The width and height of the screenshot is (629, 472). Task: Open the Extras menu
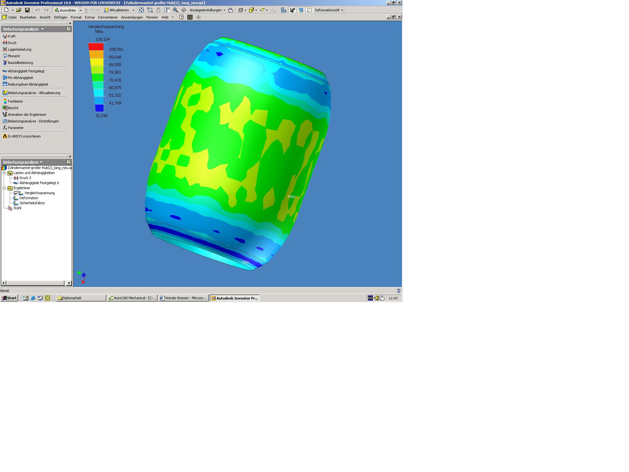pyautogui.click(x=90, y=17)
